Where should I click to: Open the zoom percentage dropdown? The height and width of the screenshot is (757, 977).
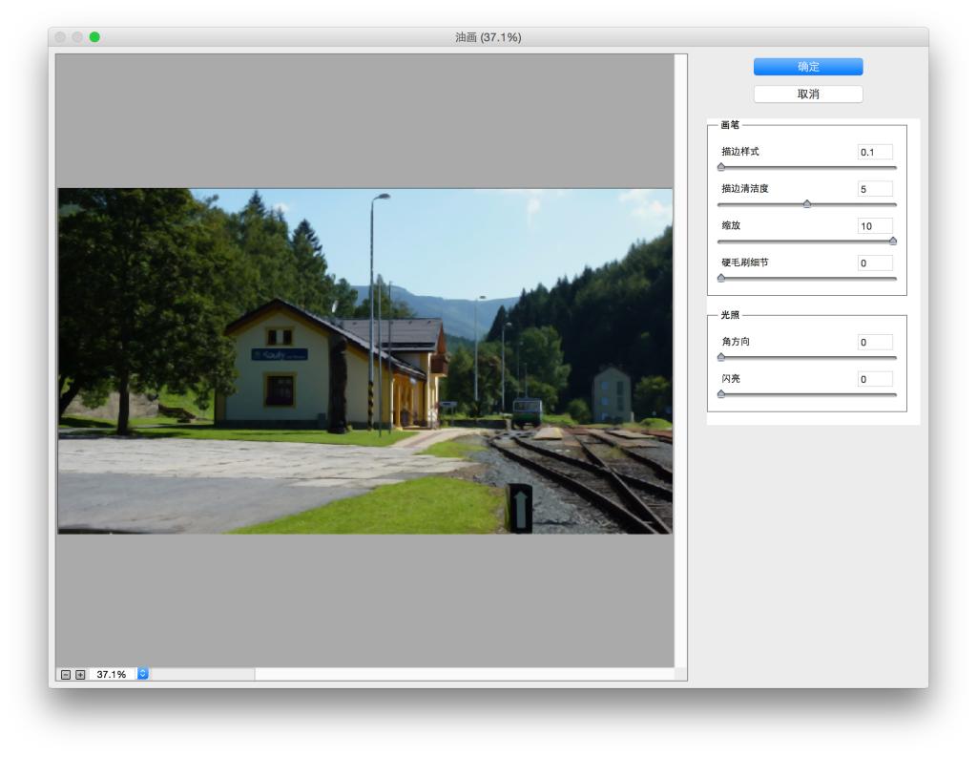point(143,674)
